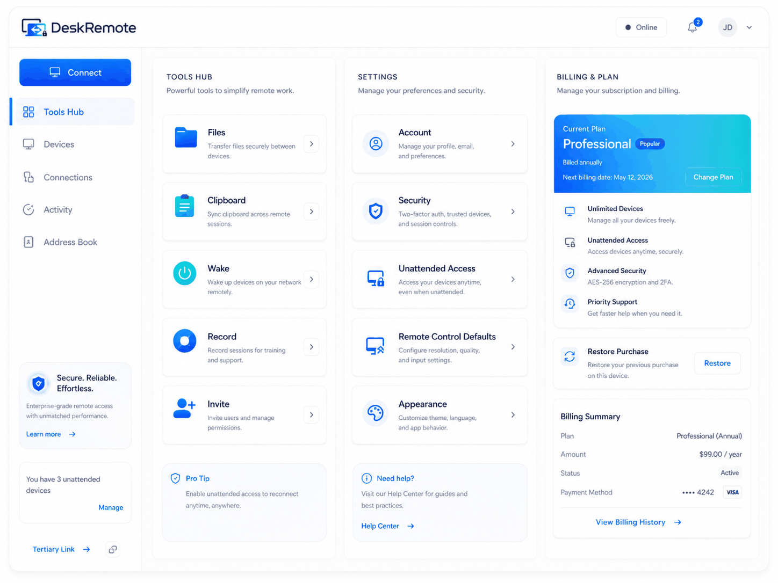This screenshot has height=583, width=778.
Task: Click the Files folder icon
Action: 186,137
